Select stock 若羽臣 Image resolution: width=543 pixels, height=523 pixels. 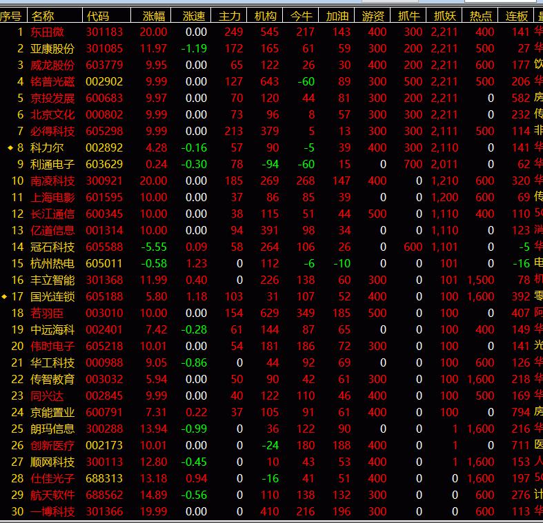47,313
